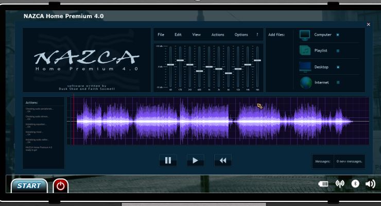The height and width of the screenshot is (206, 381).
Task: Select the Playlist music note icon
Action: coord(305,51)
